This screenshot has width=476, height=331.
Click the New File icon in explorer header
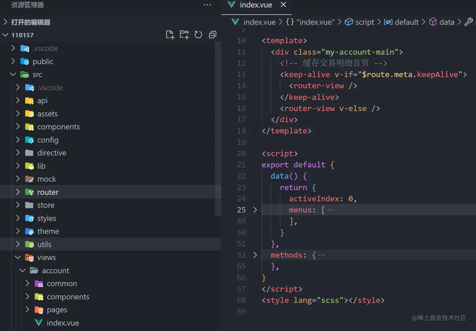[170, 35]
